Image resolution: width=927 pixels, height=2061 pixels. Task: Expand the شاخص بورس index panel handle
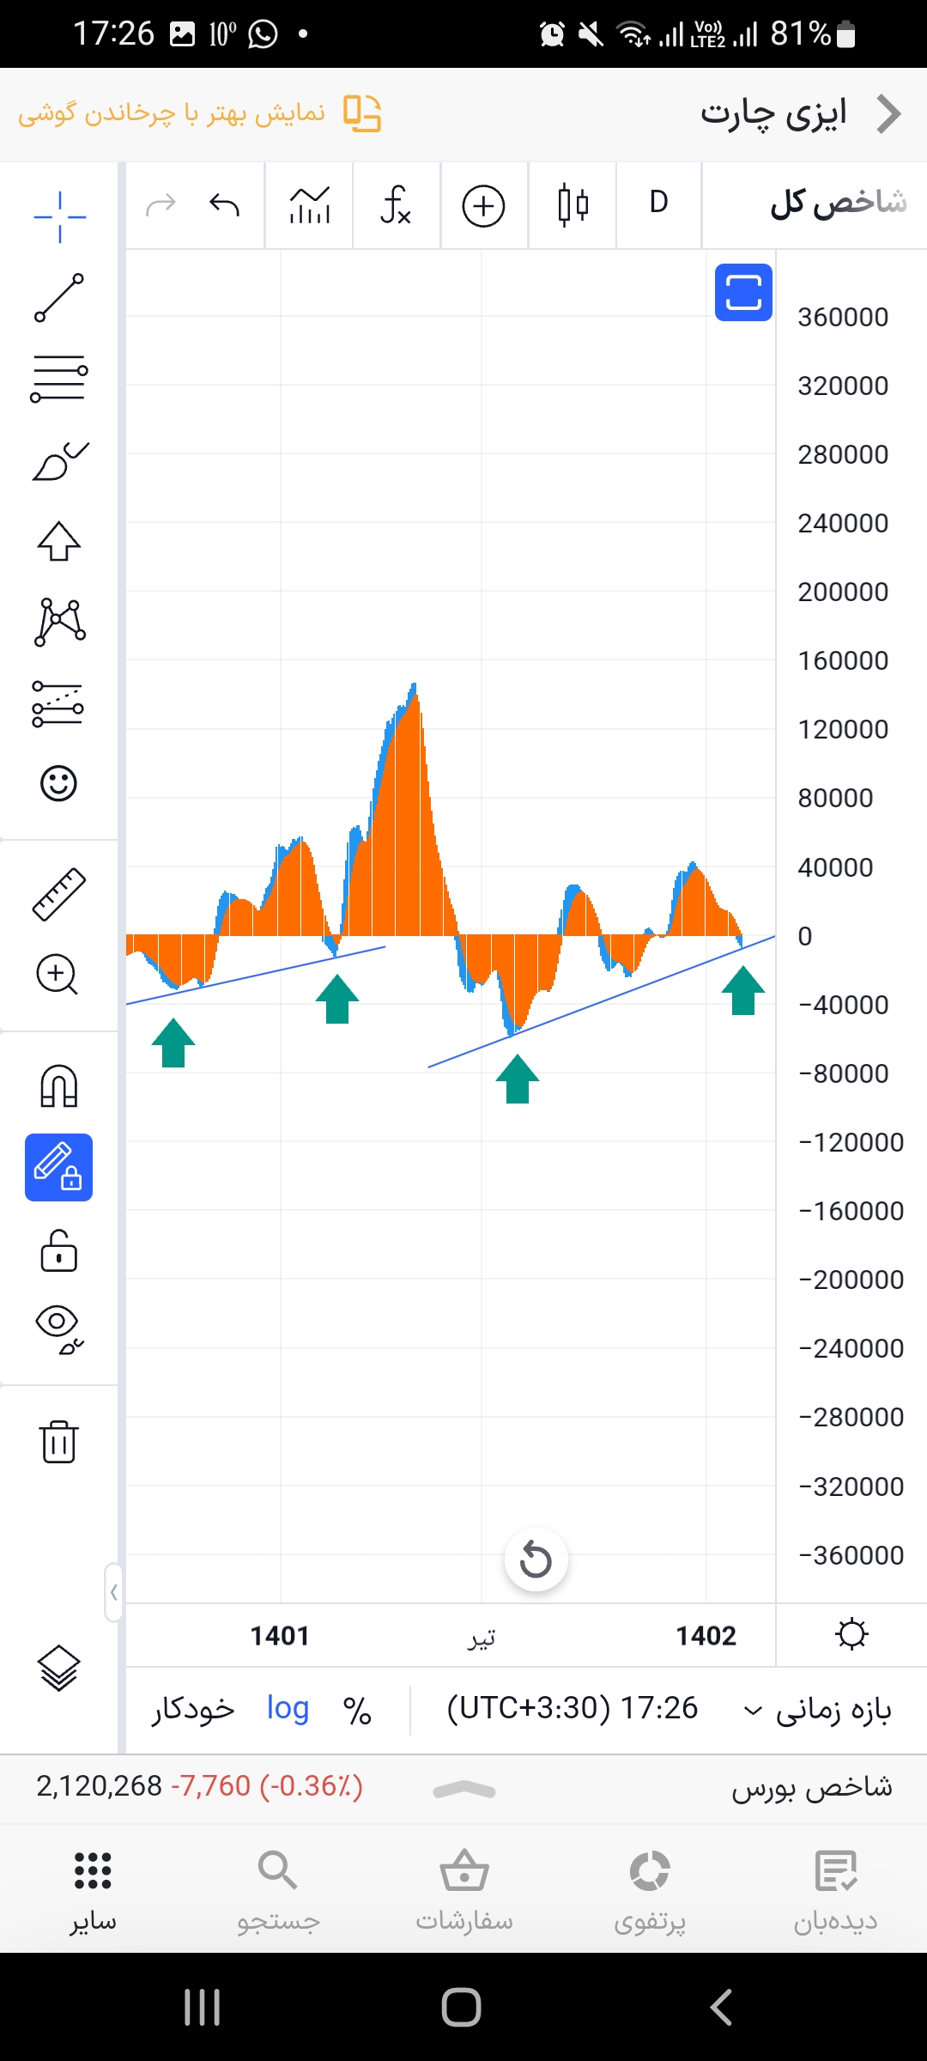pos(464,1790)
